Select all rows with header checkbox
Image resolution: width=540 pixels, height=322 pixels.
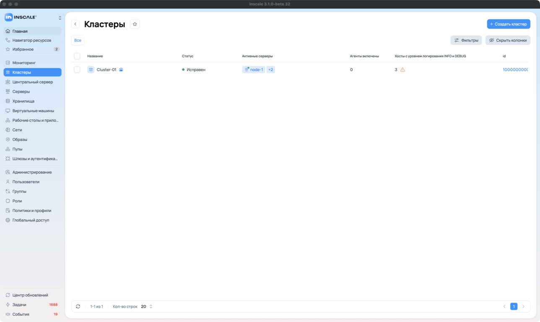pos(77,56)
